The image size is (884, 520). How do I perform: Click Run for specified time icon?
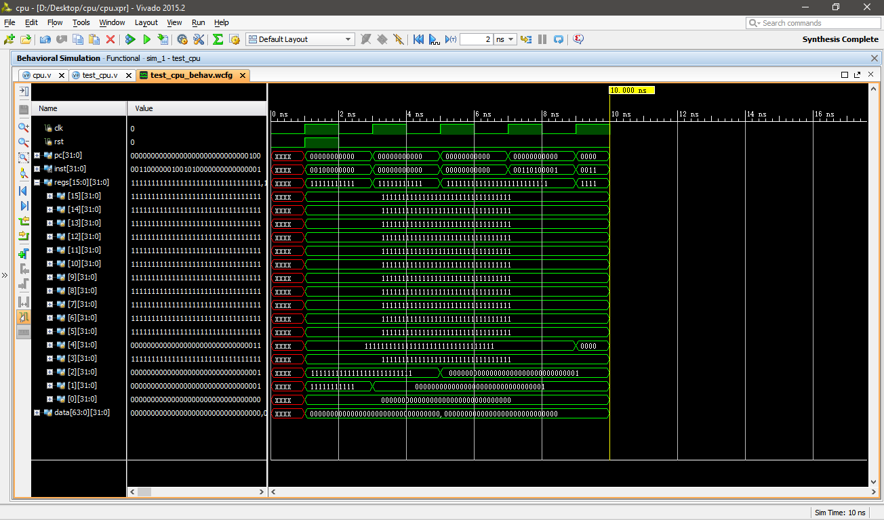tap(451, 39)
